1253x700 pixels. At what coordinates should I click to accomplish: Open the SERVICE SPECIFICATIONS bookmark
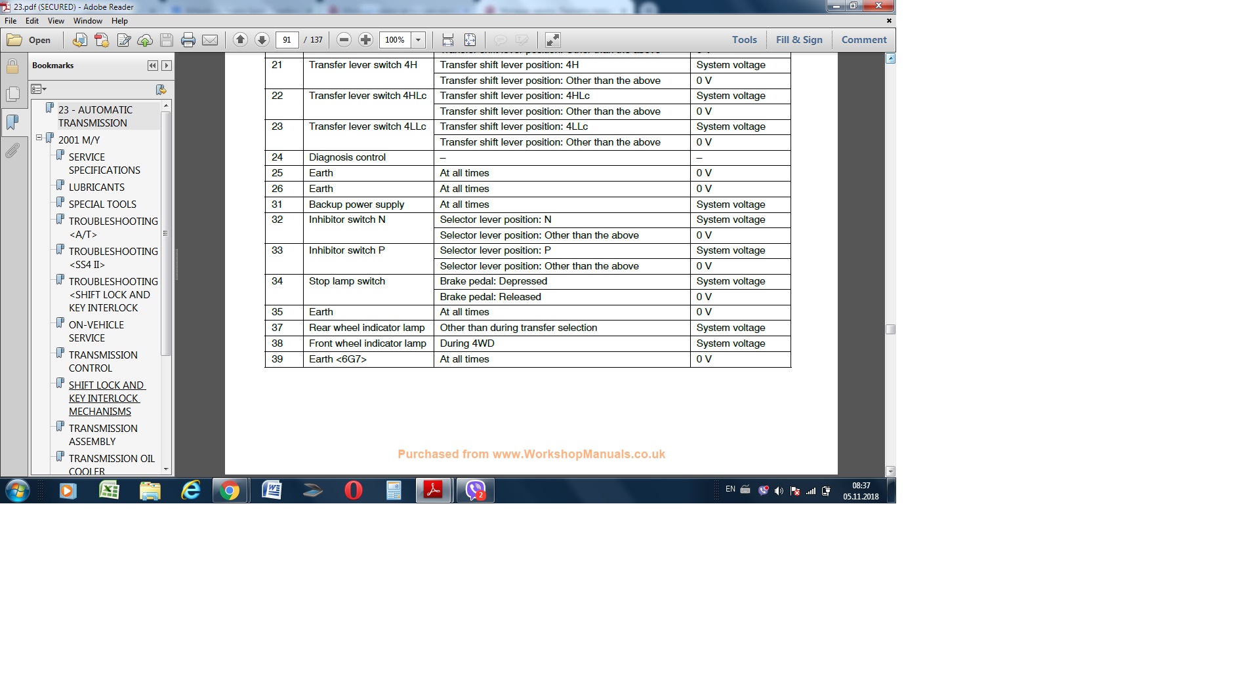(104, 164)
